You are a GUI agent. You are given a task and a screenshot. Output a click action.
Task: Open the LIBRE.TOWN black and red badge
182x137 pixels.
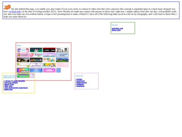49,50
